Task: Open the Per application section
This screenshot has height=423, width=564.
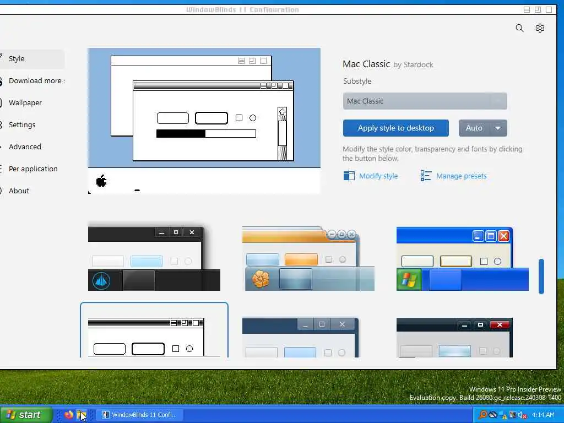Action: tap(31, 169)
